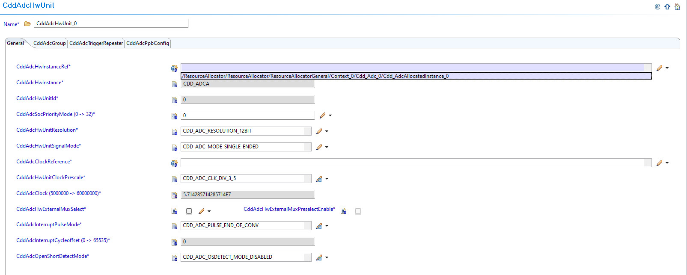The width and height of the screenshot is (687, 275).
Task: Click the pencil icon for CddAdcHwInstanceRef
Action: click(x=659, y=68)
